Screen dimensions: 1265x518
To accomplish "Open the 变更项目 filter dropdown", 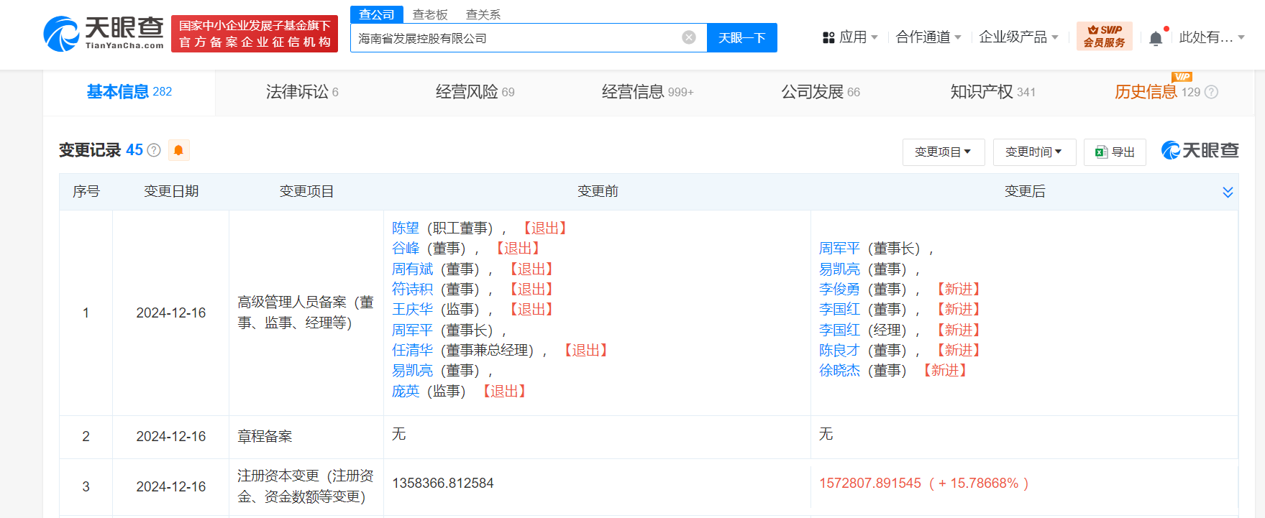I will (944, 152).
